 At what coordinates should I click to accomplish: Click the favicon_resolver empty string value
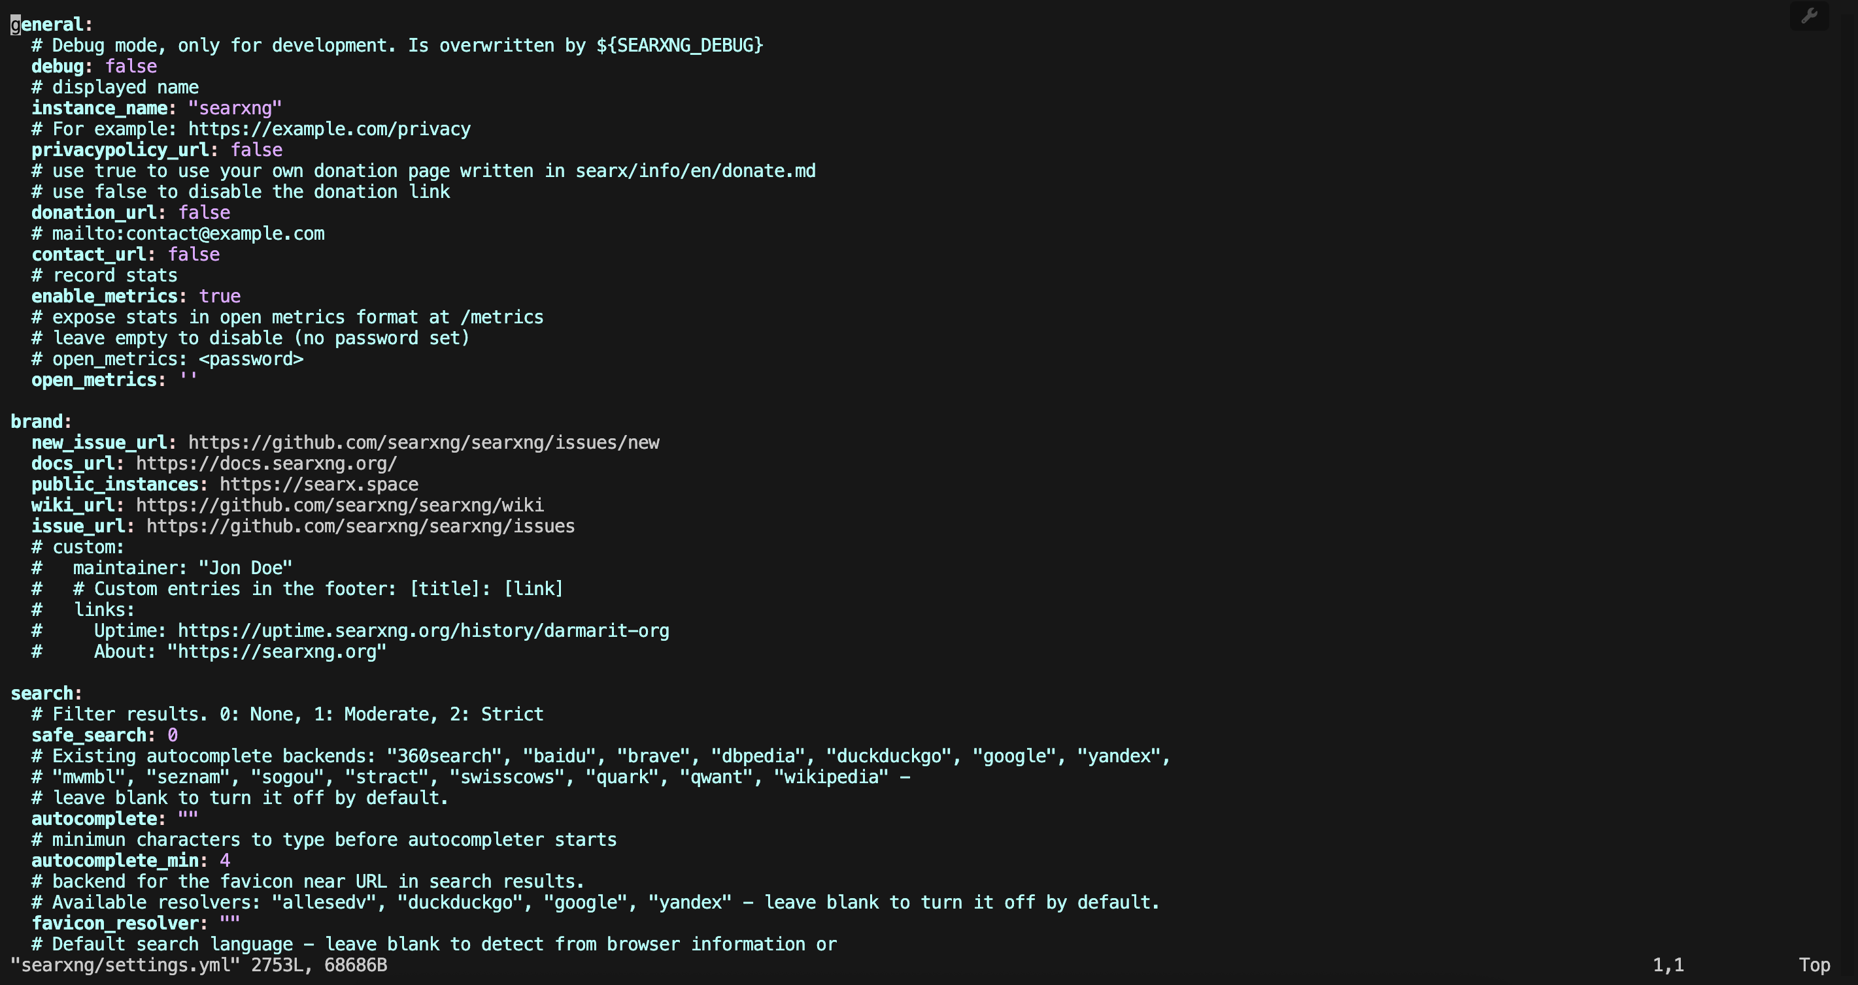click(230, 923)
